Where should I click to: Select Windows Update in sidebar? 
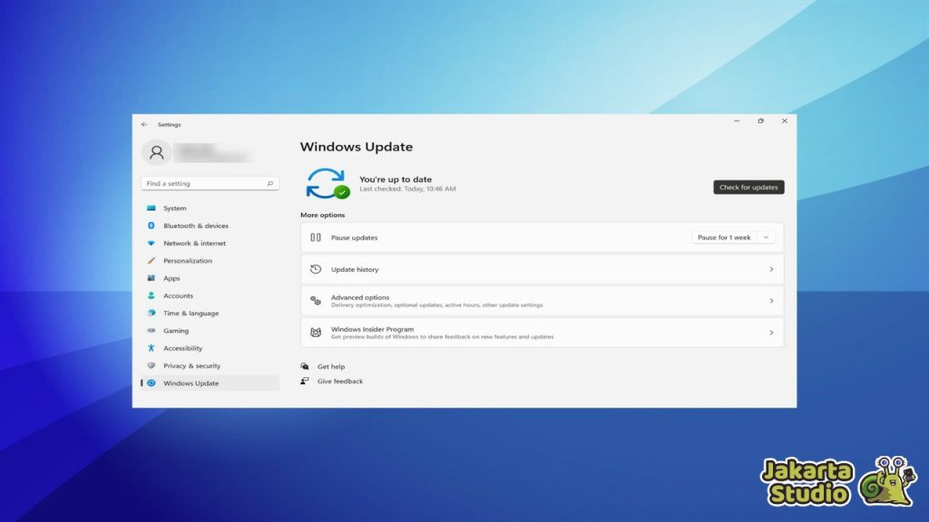pos(210,383)
